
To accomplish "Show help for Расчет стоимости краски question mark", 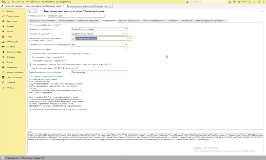I will coord(77,68).
